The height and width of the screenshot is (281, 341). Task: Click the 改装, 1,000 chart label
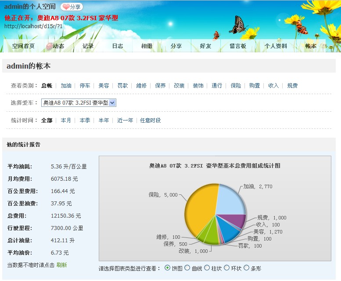pos(194,251)
